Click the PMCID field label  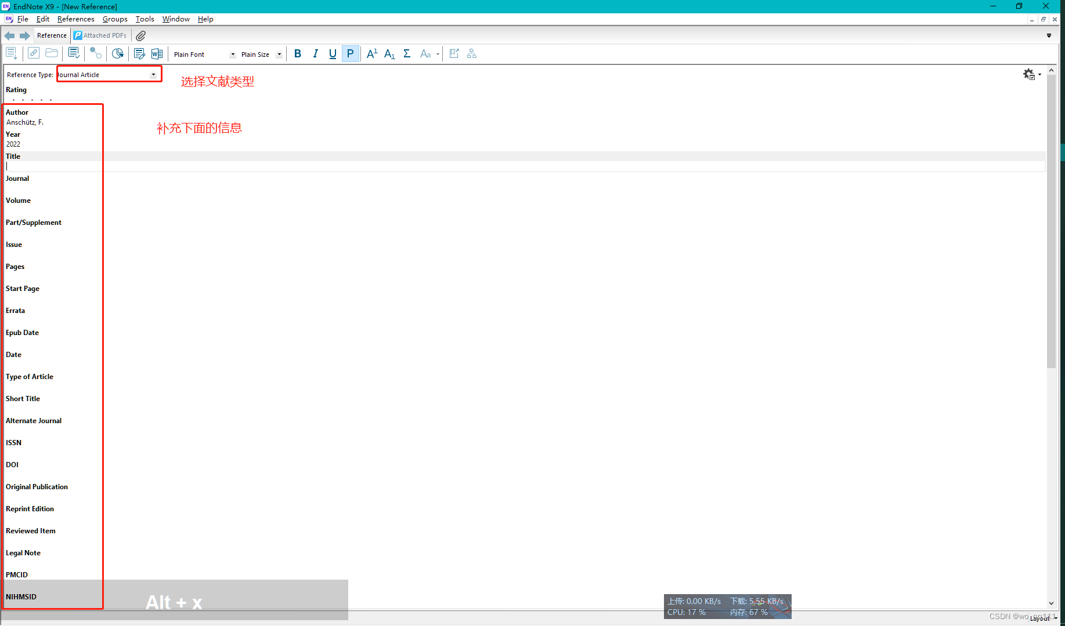tap(17, 575)
